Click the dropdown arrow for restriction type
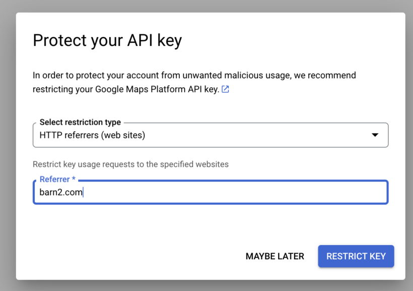This screenshot has width=413, height=291. point(374,135)
